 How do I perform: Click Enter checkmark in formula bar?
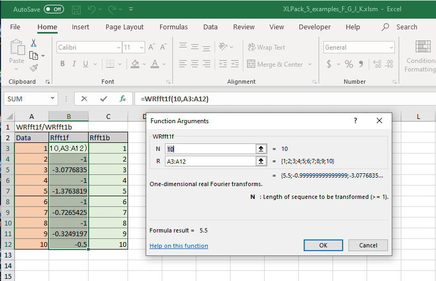[104, 99]
